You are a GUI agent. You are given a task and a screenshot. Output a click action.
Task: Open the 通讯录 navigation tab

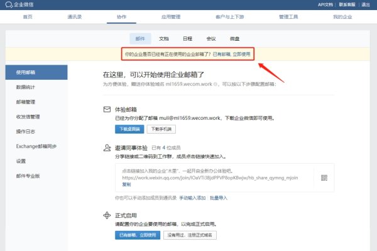[75, 17]
